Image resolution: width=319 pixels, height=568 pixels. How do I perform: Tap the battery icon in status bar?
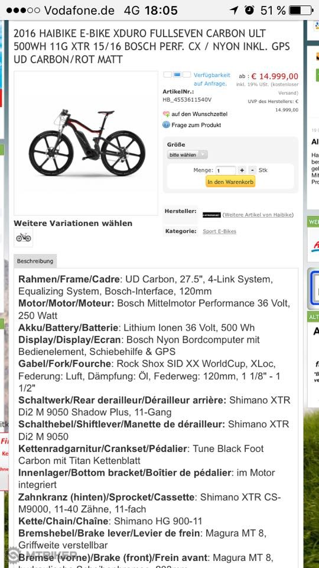(301, 10)
